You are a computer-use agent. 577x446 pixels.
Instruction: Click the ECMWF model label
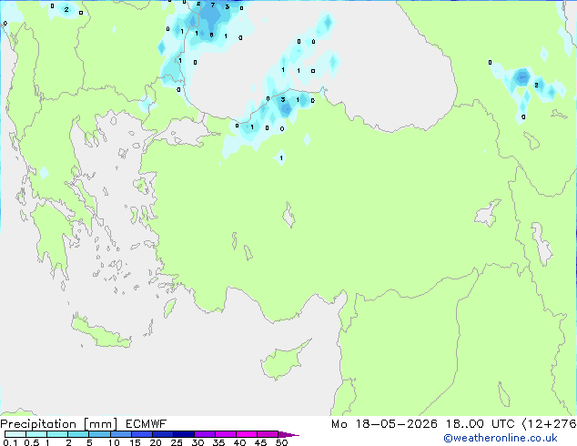147,424
